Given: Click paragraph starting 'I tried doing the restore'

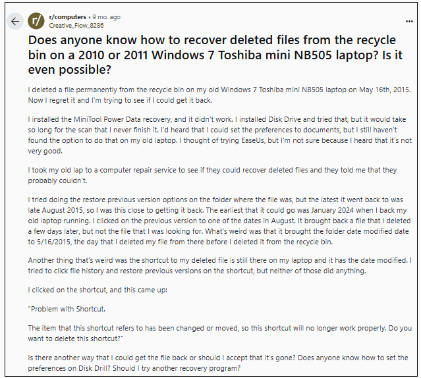Looking at the screenshot, I should [219, 221].
